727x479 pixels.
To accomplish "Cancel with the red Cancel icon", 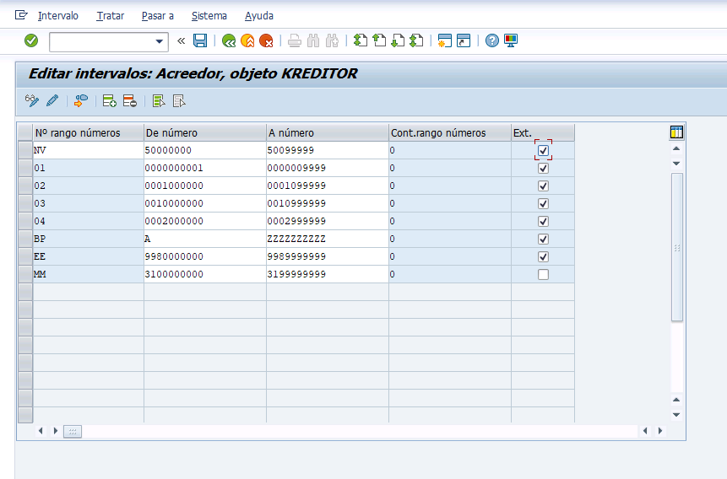I will [x=266, y=40].
